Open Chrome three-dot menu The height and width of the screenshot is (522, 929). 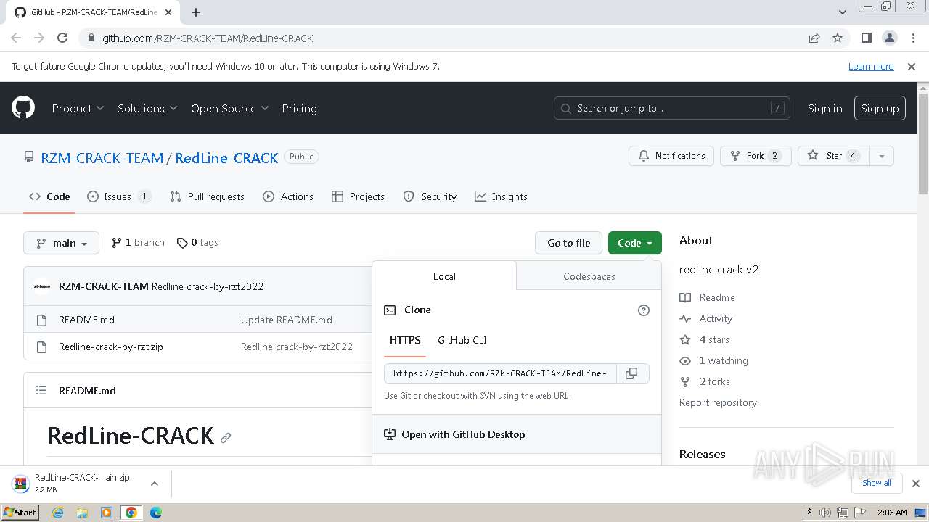912,38
